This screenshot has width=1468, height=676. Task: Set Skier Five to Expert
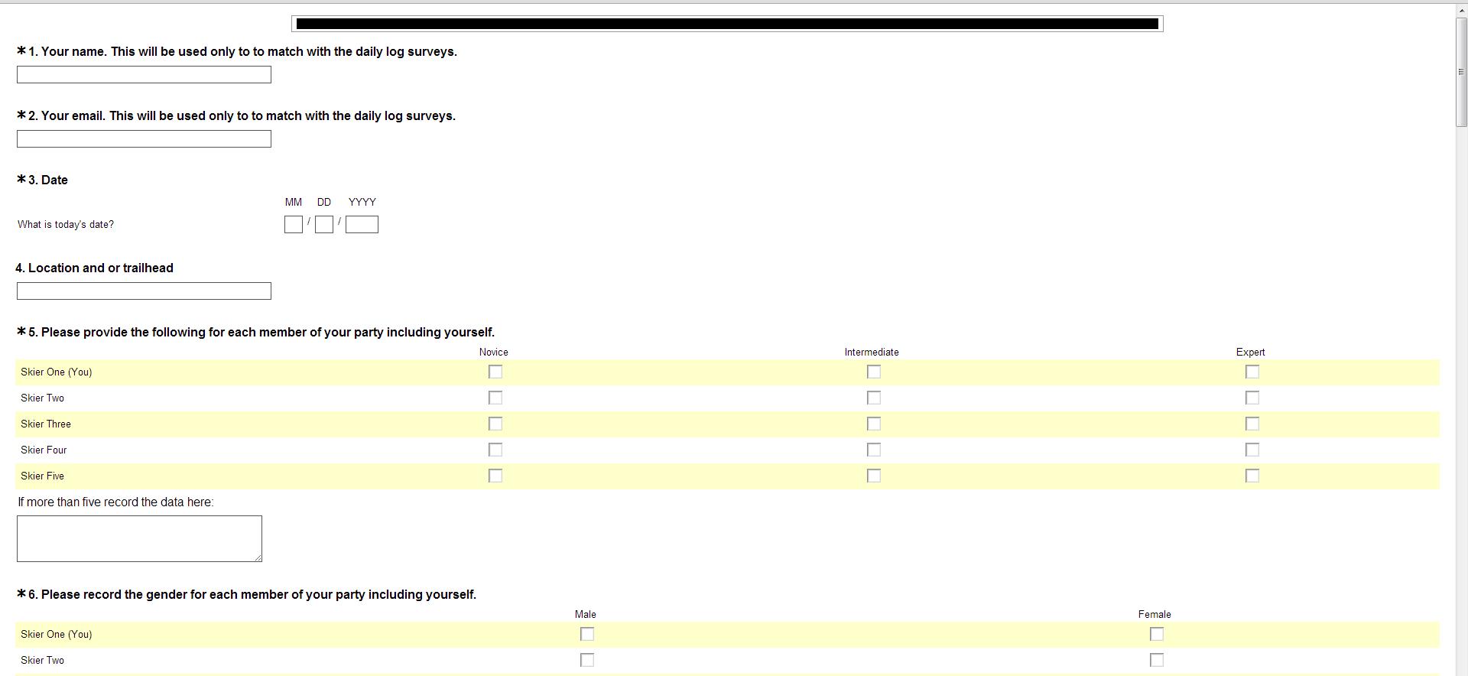click(x=1252, y=476)
